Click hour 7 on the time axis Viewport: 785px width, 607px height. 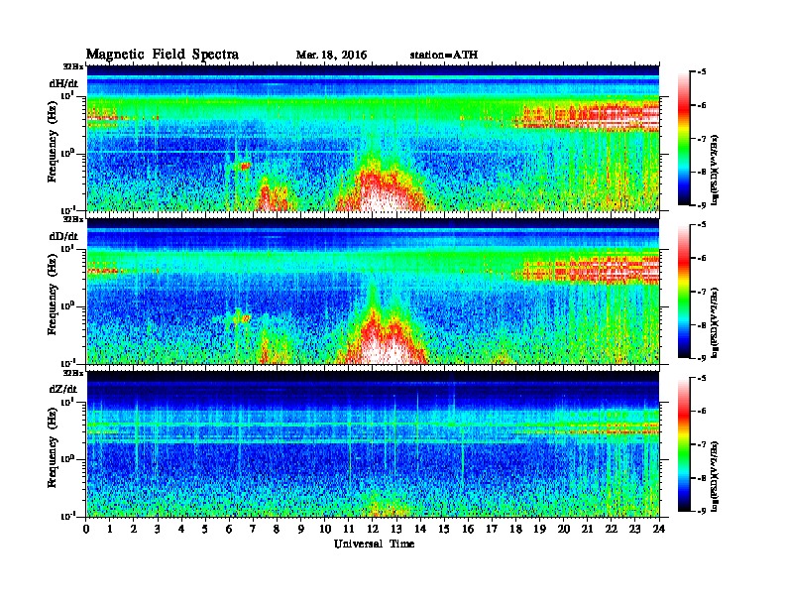click(254, 529)
